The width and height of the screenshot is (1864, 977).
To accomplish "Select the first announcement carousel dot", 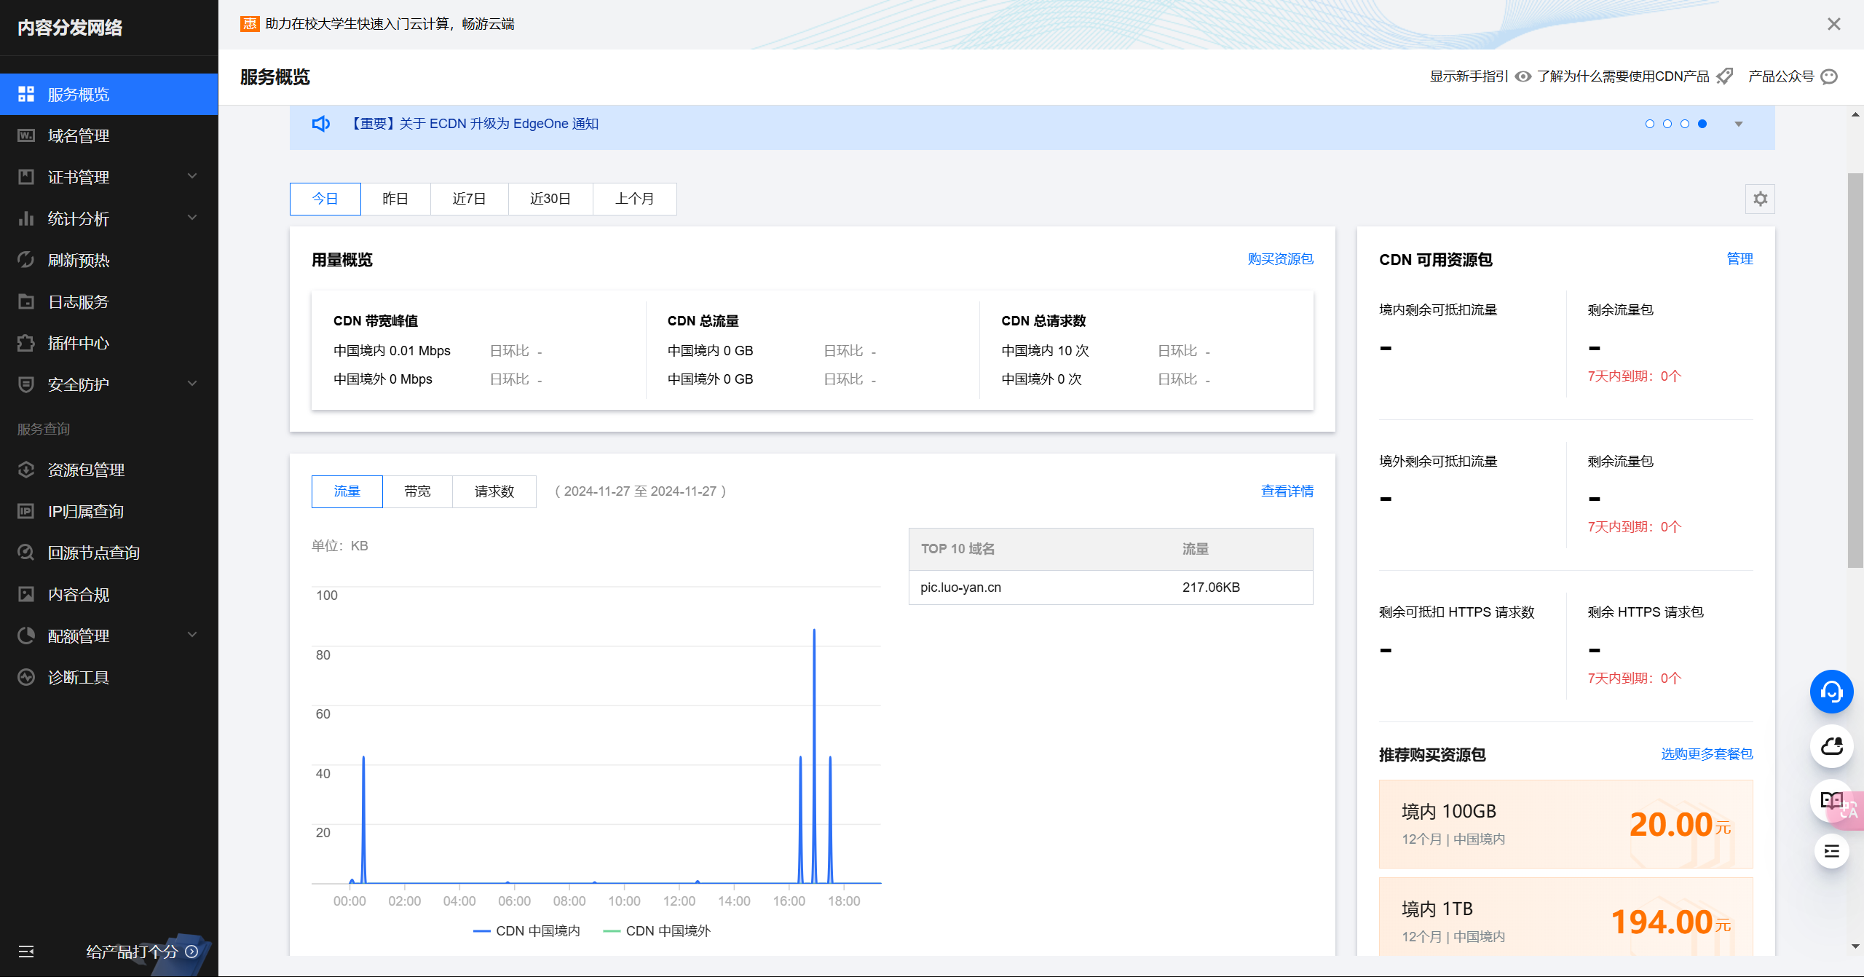I will (x=1650, y=124).
